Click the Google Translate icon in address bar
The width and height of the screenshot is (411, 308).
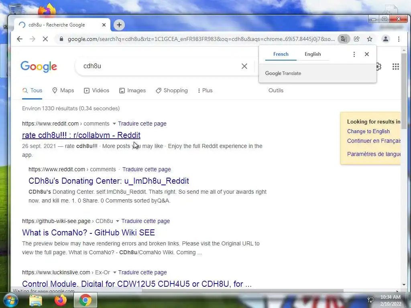(344, 39)
